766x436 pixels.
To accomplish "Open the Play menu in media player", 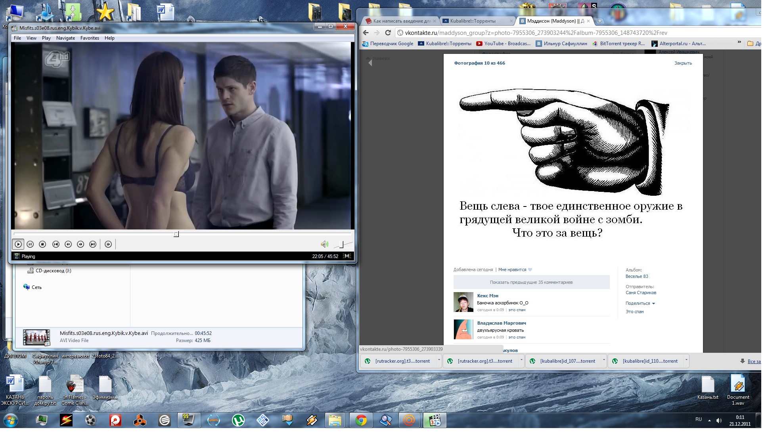I will [46, 38].
